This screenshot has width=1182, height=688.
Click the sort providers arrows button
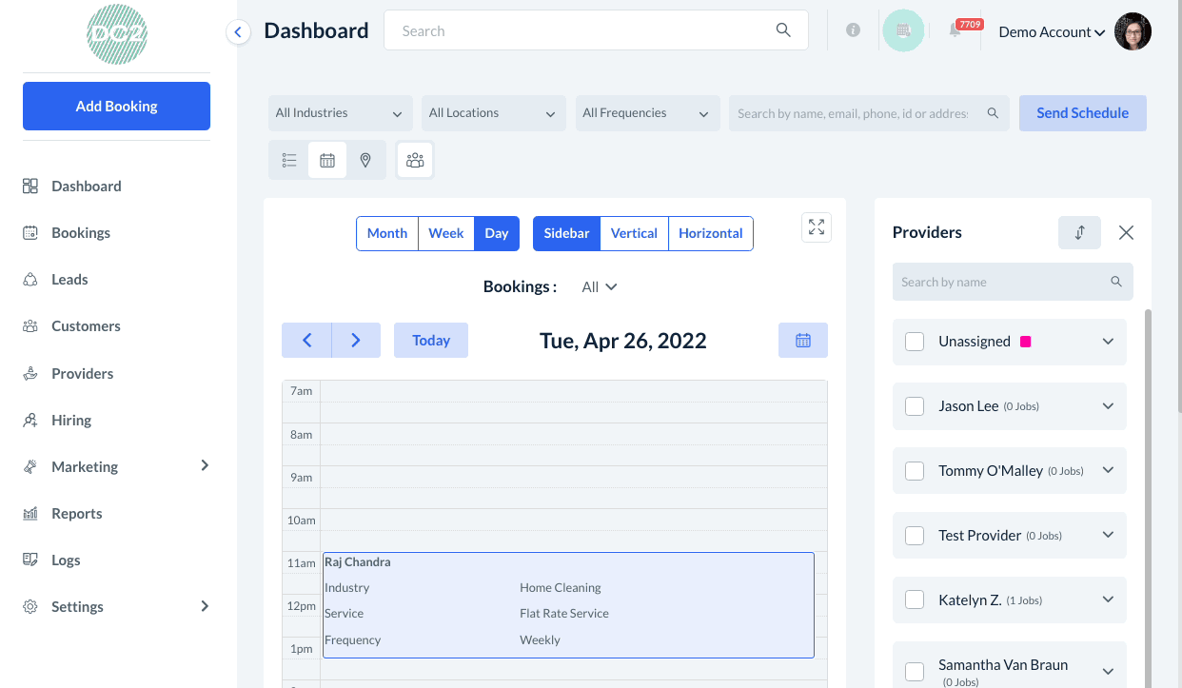(1079, 232)
